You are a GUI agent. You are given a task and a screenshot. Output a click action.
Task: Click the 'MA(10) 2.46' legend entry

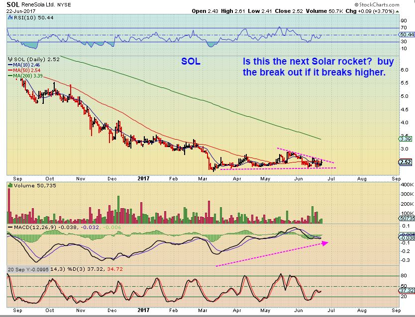24,65
